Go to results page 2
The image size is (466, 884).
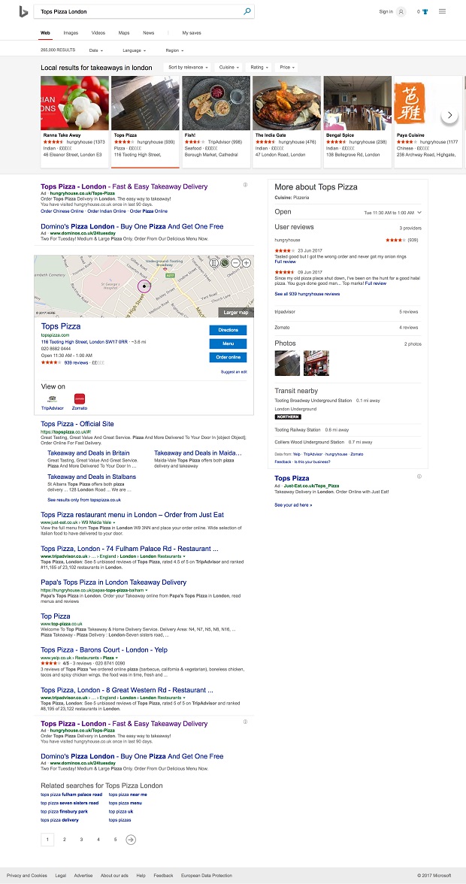click(x=64, y=840)
